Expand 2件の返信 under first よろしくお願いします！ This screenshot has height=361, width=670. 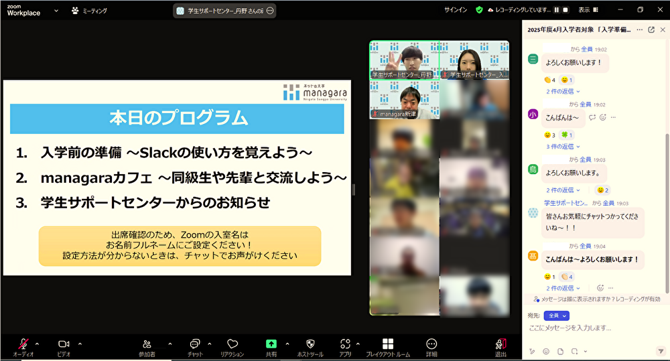coord(563,92)
